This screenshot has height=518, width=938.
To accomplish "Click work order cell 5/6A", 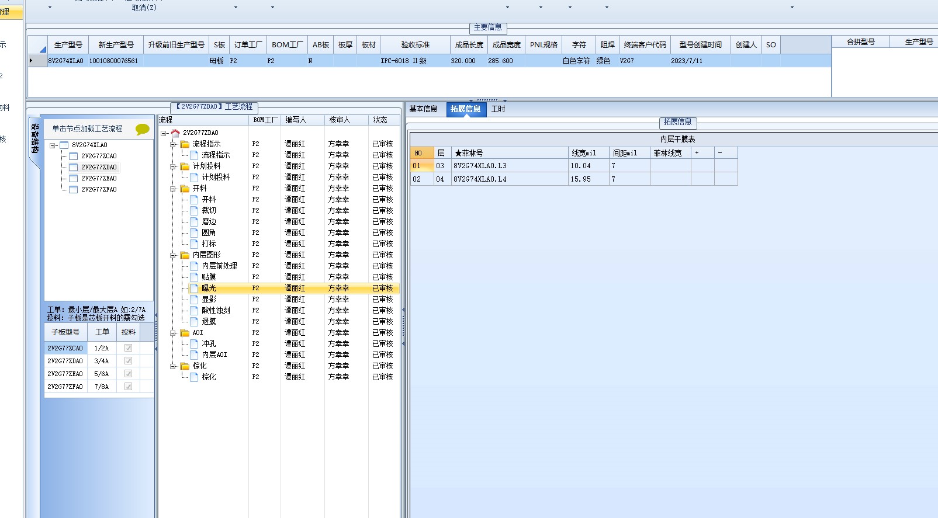I will (x=102, y=374).
